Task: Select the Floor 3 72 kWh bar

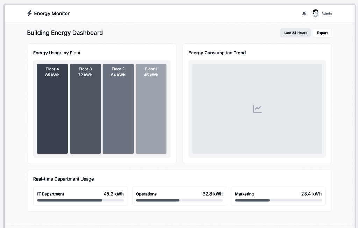Action: 85,109
